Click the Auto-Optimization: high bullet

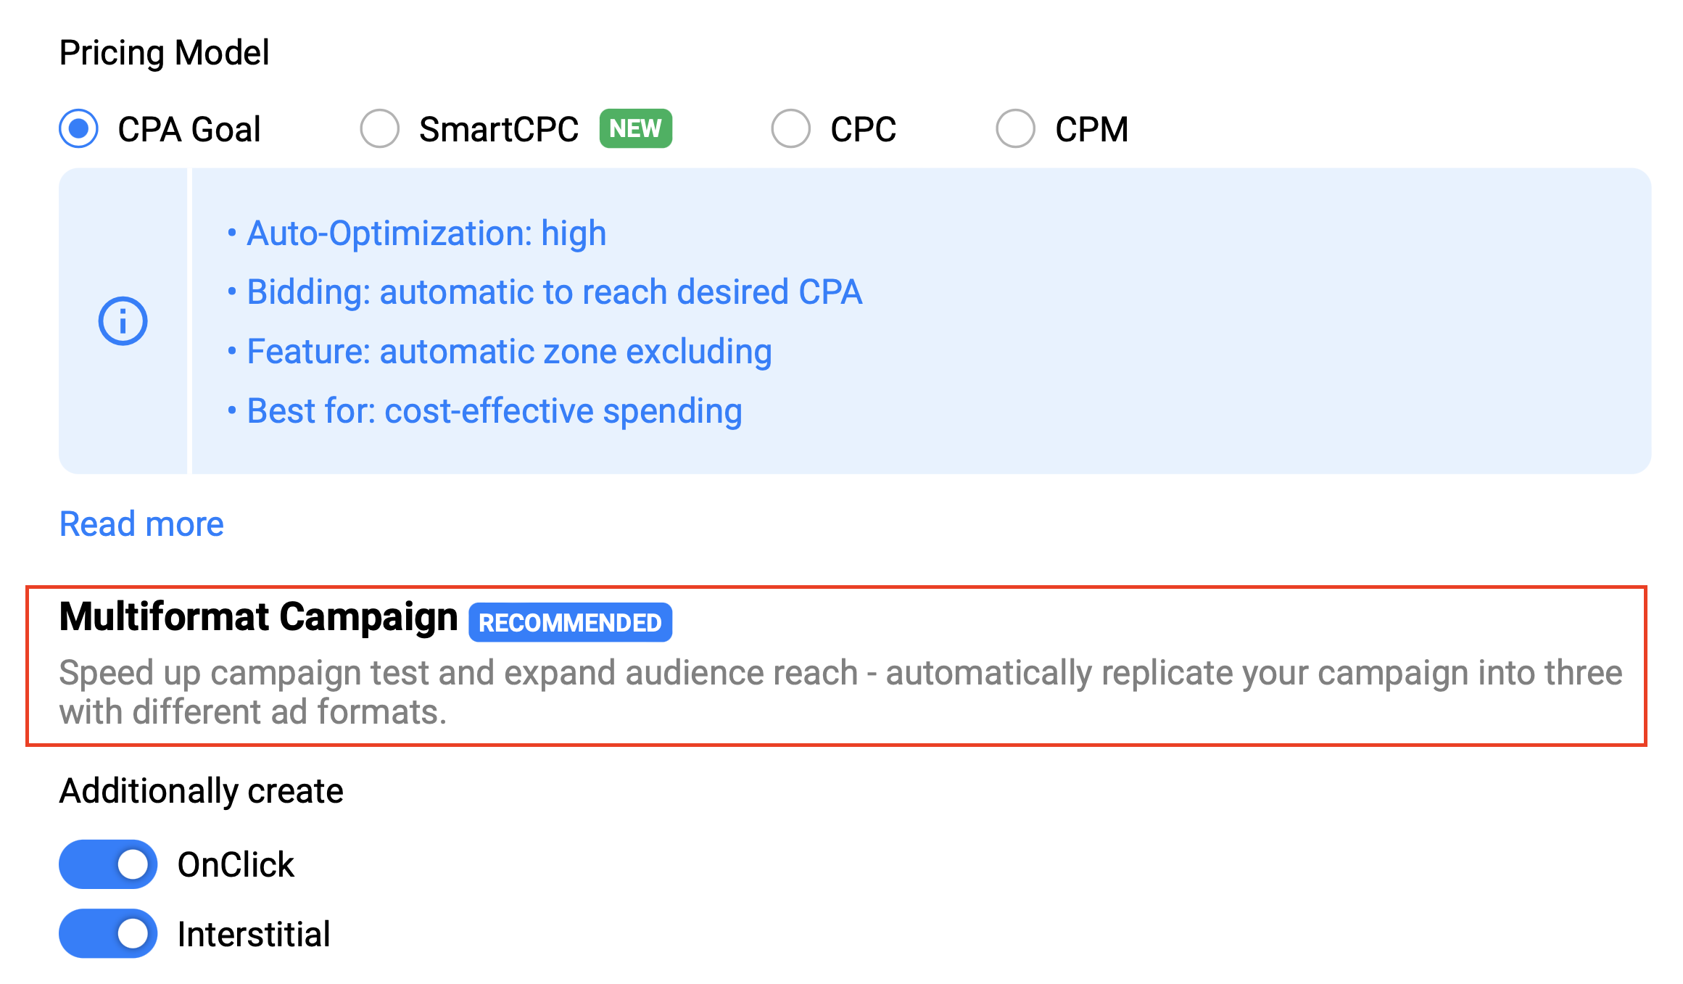tap(426, 233)
